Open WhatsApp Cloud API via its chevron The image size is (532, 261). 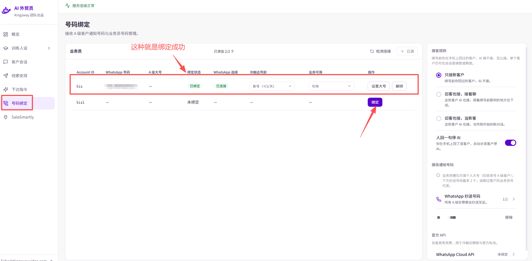[x=514, y=254]
